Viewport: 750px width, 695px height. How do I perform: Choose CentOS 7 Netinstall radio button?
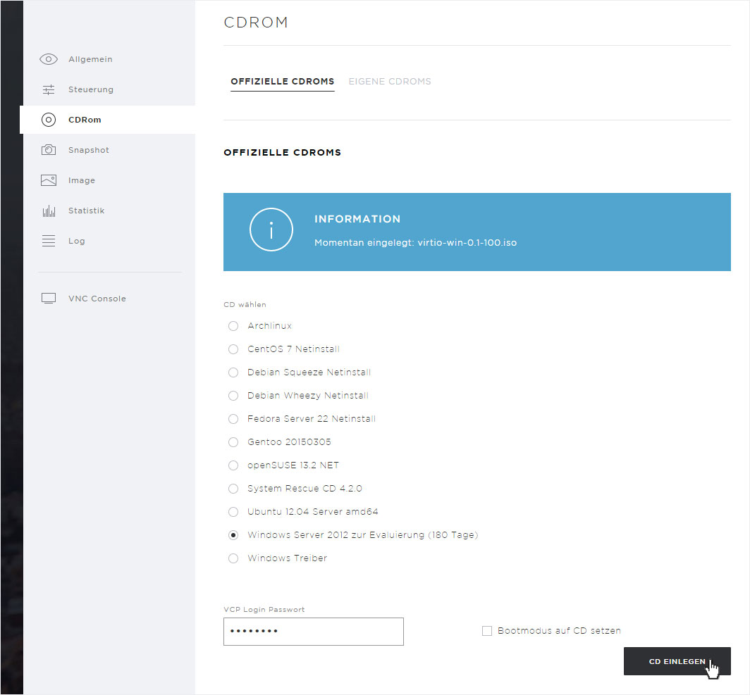point(233,349)
